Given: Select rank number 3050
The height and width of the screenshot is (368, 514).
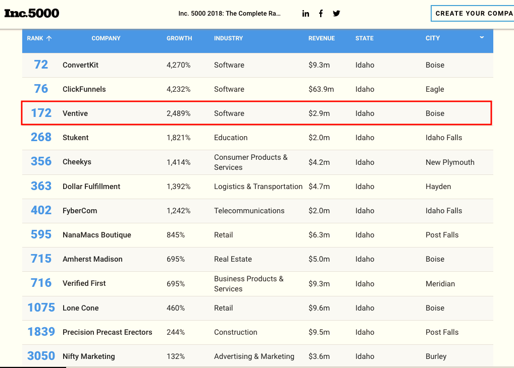Looking at the screenshot, I should coord(41,356).
